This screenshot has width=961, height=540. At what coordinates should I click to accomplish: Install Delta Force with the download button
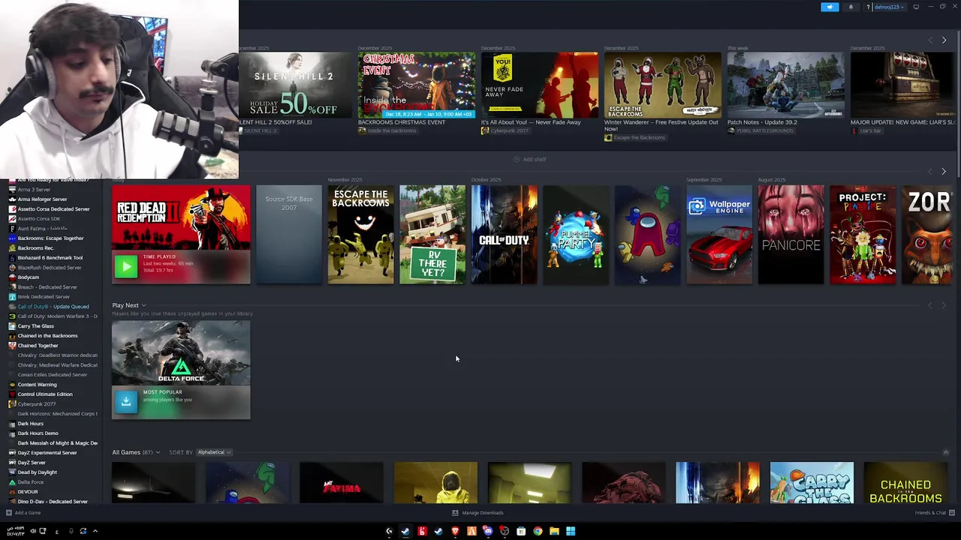pyautogui.click(x=126, y=401)
